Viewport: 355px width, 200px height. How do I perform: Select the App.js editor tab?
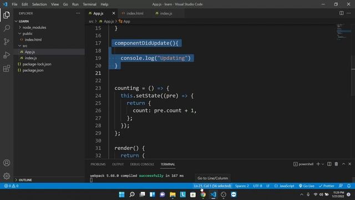[x=98, y=13]
